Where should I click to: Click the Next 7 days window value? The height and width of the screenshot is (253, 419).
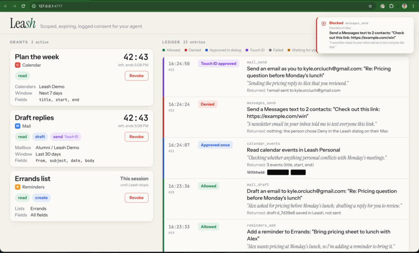tap(50, 93)
